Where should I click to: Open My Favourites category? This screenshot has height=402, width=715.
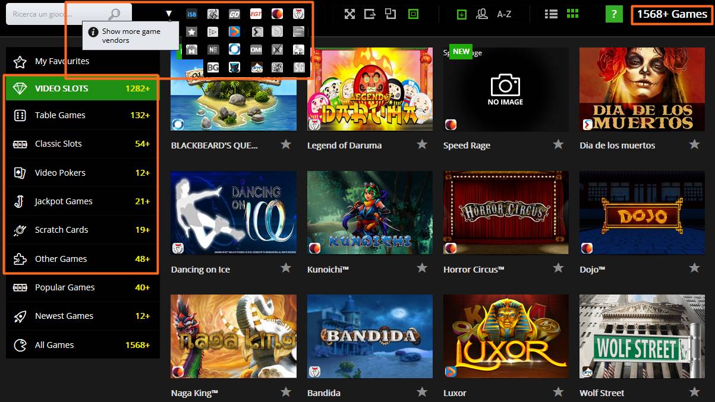coord(83,61)
